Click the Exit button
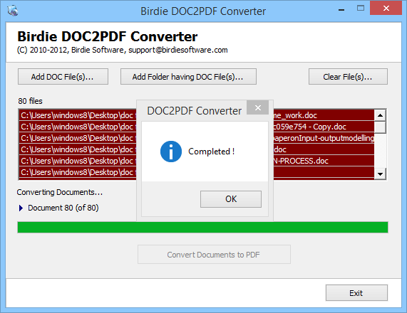This screenshot has height=313, width=407. point(356,293)
